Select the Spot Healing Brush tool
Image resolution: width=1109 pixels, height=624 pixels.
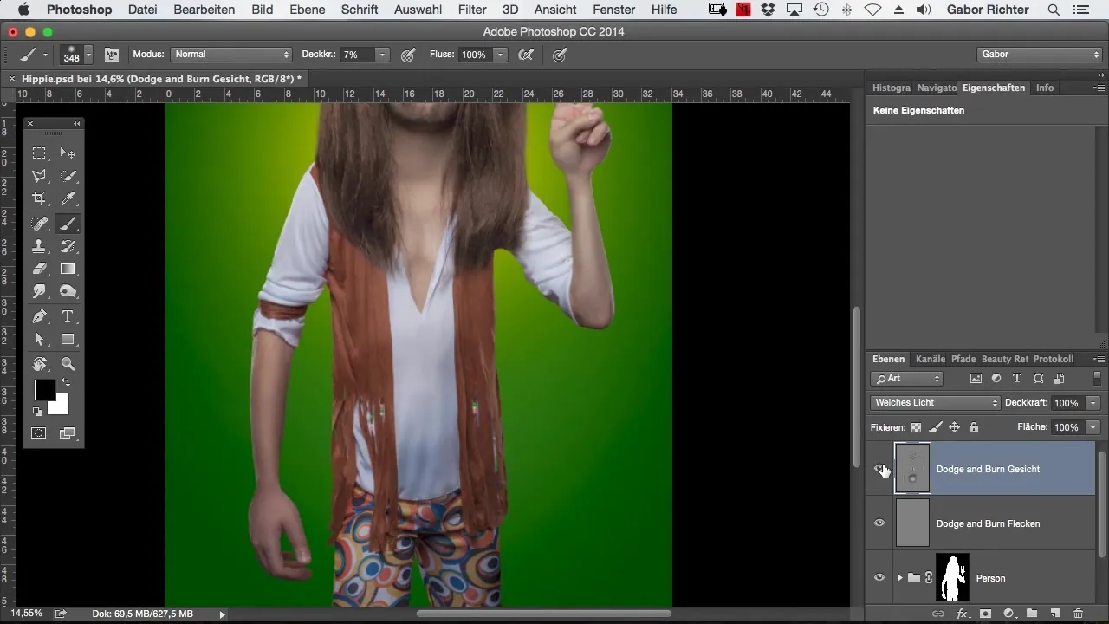point(40,224)
